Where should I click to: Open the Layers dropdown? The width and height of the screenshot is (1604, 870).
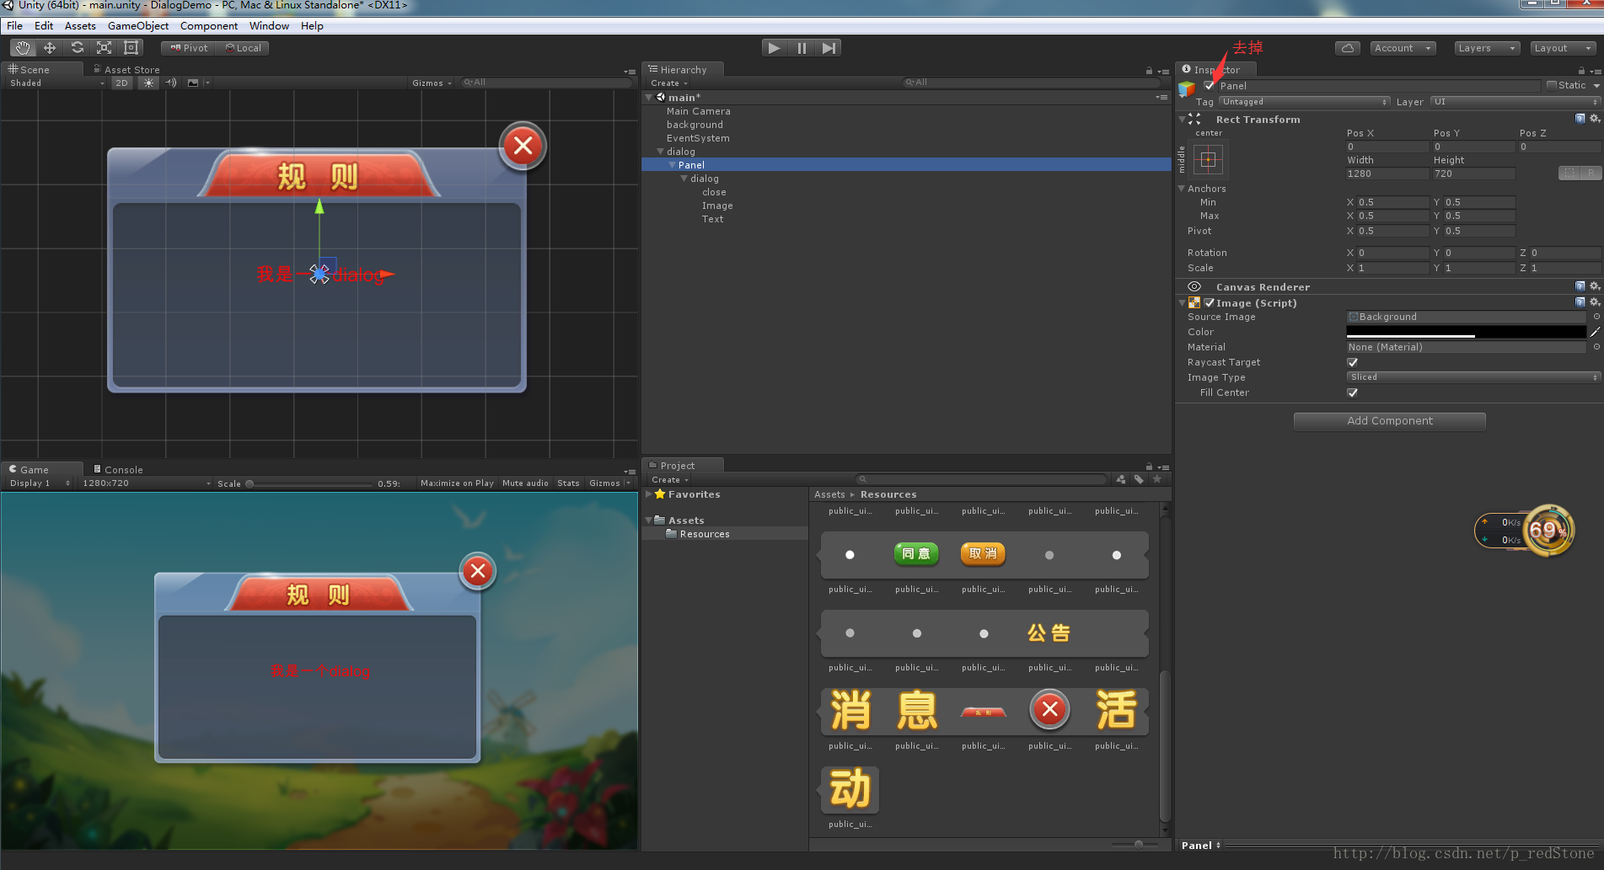(1487, 48)
